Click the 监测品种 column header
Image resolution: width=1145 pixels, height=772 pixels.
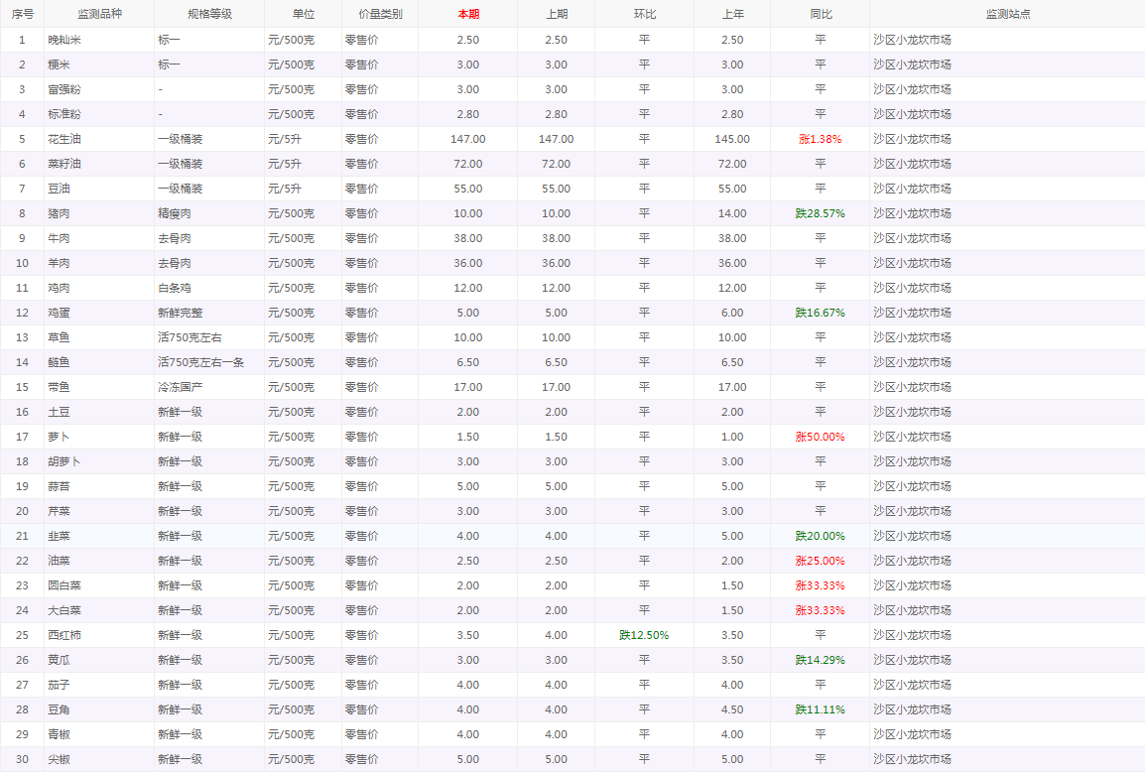coord(97,14)
